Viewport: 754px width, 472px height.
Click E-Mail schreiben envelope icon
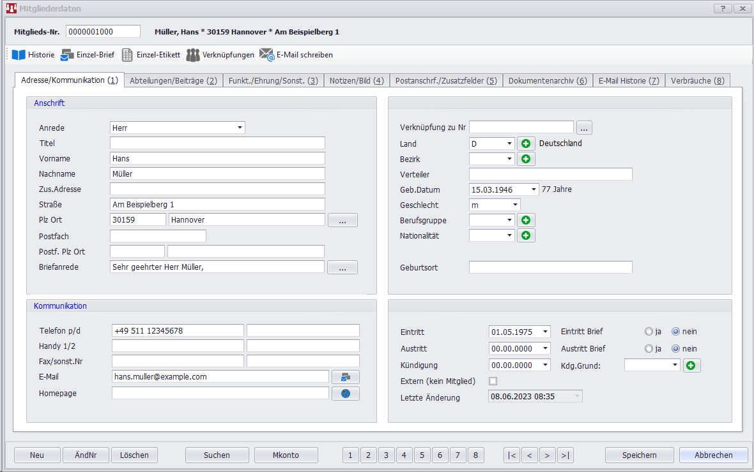[266, 55]
